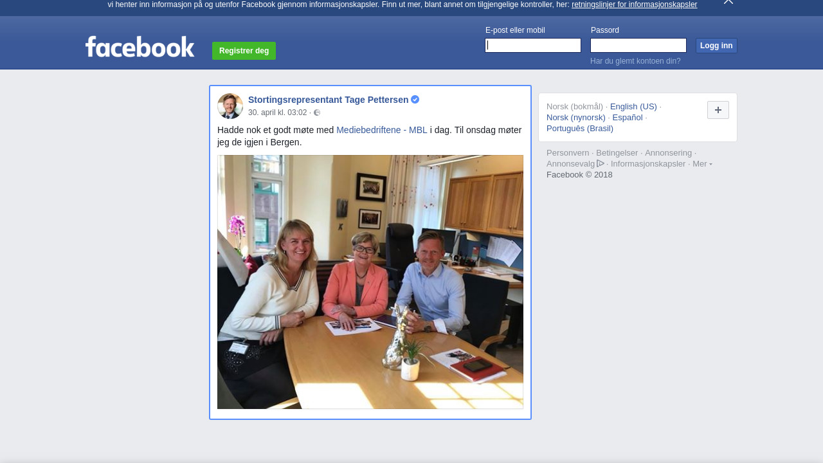Switch language to English (US)
The image size is (823, 463).
[x=633, y=107]
